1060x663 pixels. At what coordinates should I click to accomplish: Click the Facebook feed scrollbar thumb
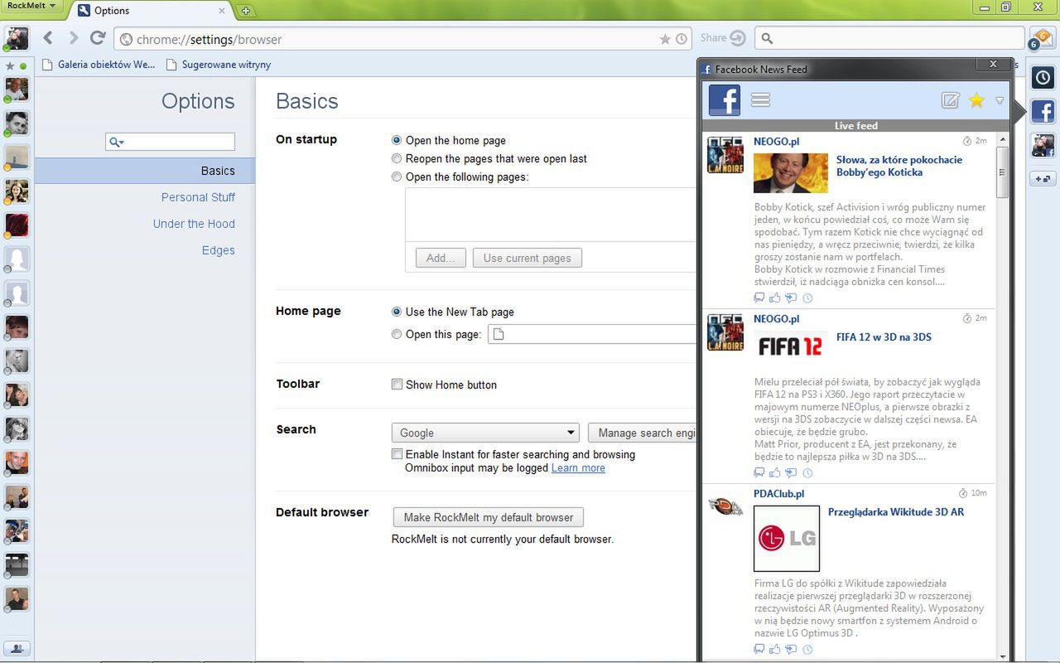click(1002, 172)
